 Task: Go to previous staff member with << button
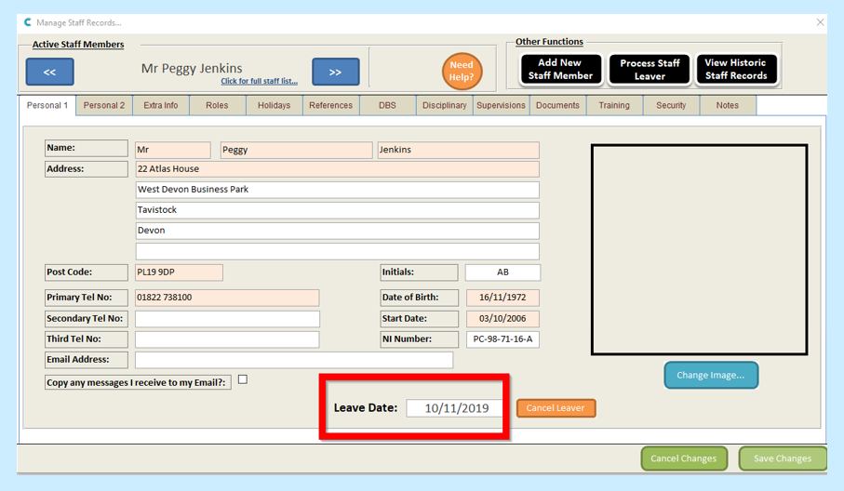[49, 72]
